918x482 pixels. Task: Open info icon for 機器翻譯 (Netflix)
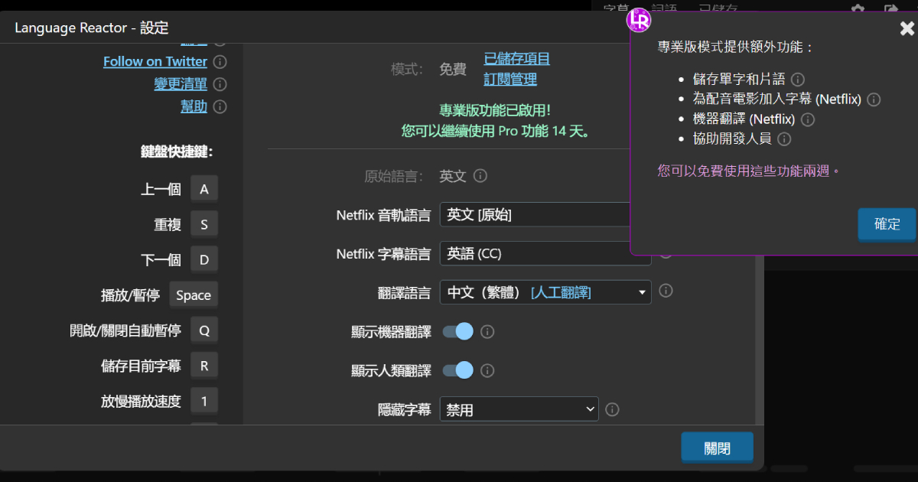(x=807, y=119)
